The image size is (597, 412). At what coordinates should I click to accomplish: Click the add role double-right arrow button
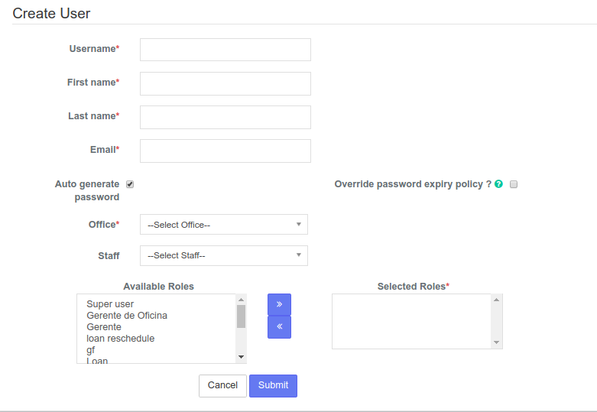(279, 304)
